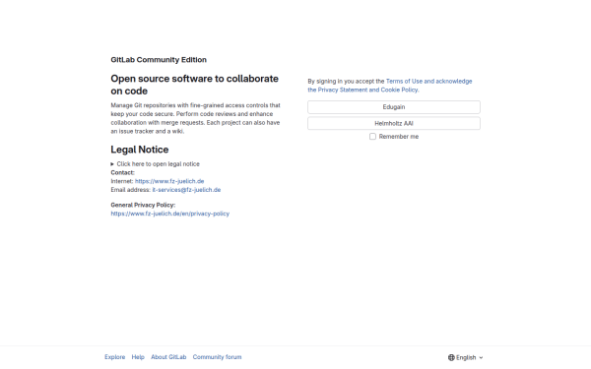Sign in with the Helmholtz AAI button
This screenshot has height=369, width=591.
(x=394, y=123)
